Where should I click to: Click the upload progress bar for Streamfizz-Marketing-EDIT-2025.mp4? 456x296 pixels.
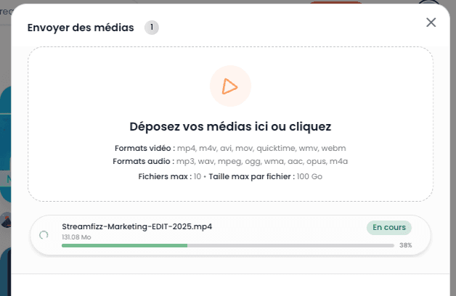point(228,246)
